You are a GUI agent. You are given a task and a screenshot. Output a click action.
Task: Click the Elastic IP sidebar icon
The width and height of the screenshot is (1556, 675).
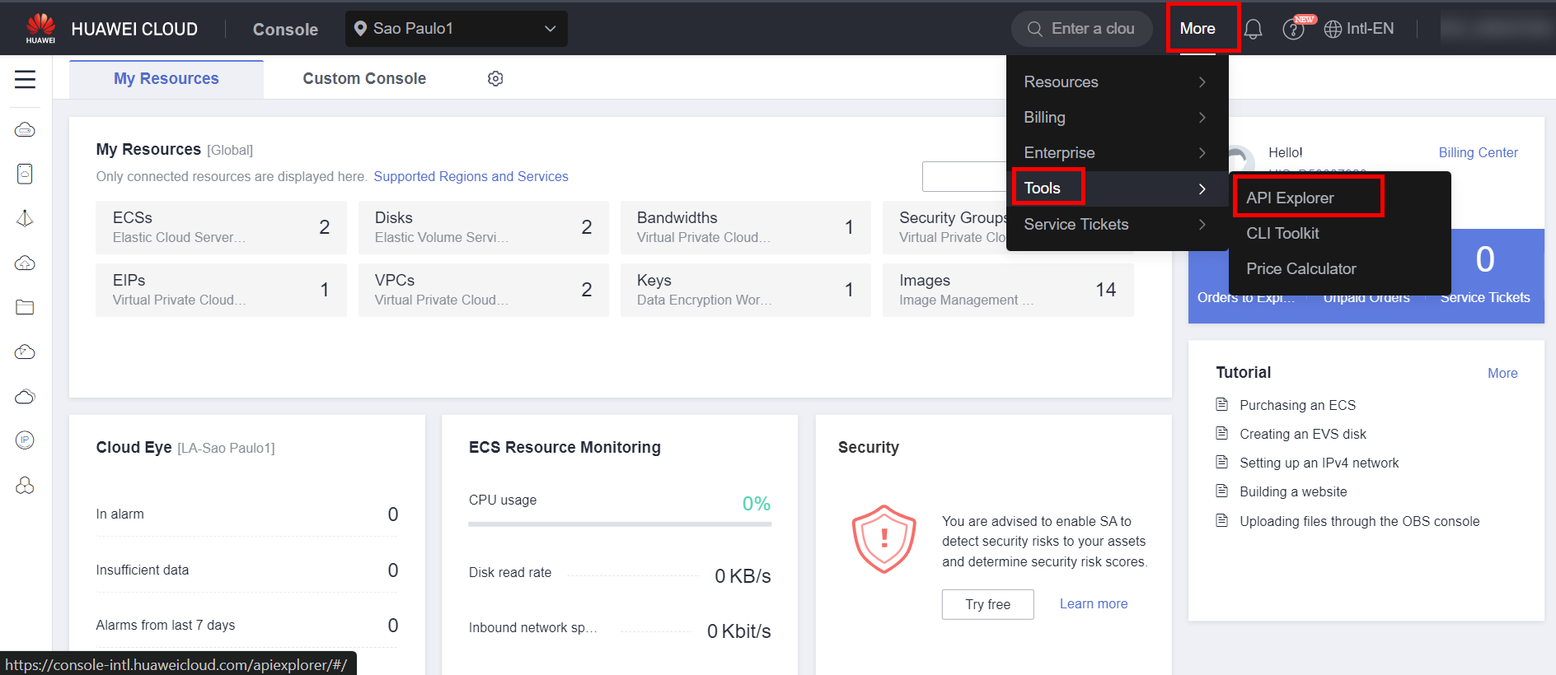tap(25, 440)
